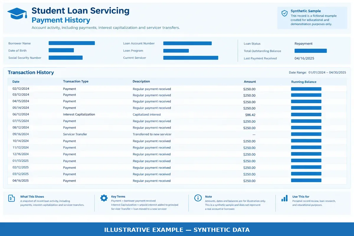Click the Payment History subtitle
Image resolution: width=354 pixels, height=236 pixels.
[x=61, y=20]
